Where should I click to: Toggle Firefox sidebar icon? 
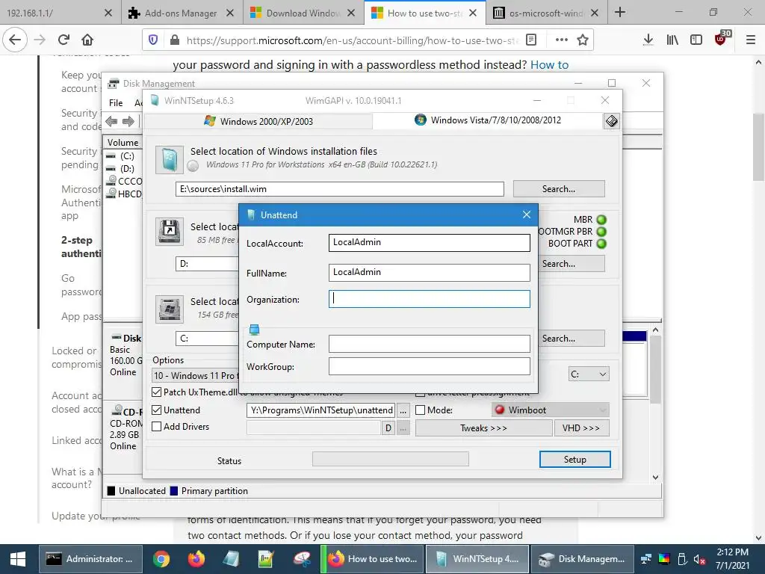[696, 40]
